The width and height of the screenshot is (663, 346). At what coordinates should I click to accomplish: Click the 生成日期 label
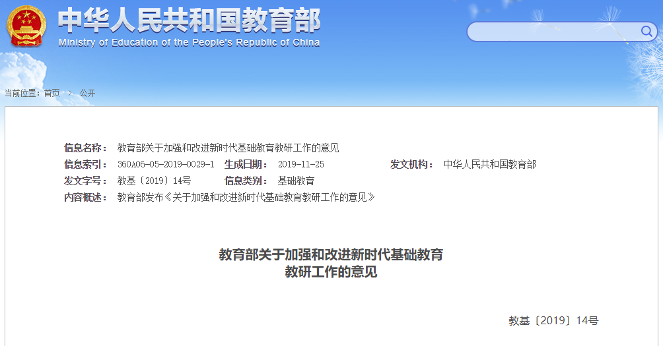pos(246,164)
